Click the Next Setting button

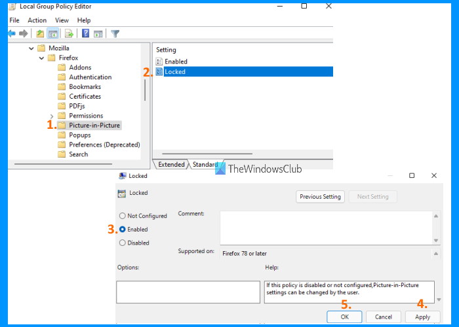(x=372, y=196)
